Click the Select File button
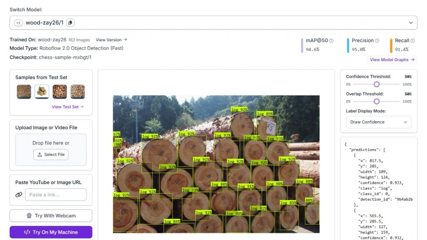 coord(51,154)
